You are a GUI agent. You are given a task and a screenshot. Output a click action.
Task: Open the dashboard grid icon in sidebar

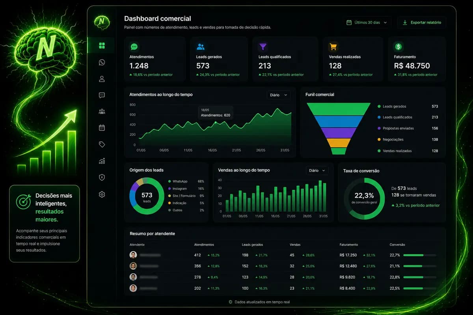coord(102,46)
